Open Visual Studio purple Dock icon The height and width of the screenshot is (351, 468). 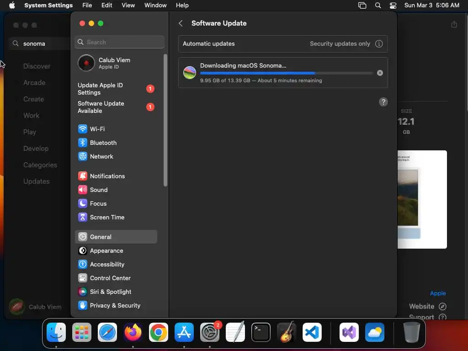349,332
